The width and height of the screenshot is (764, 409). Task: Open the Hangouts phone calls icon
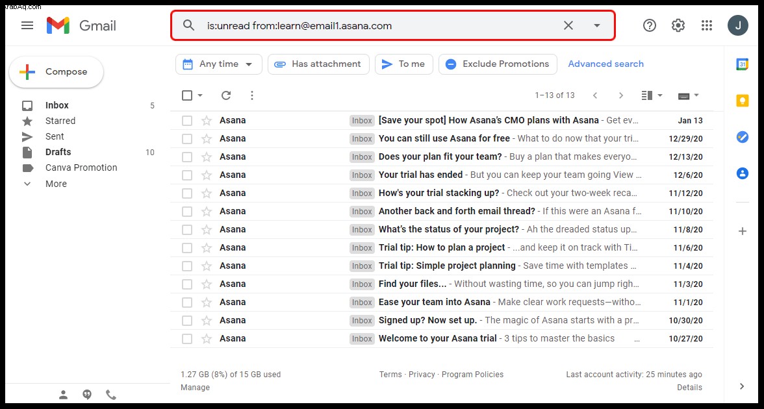(111, 395)
